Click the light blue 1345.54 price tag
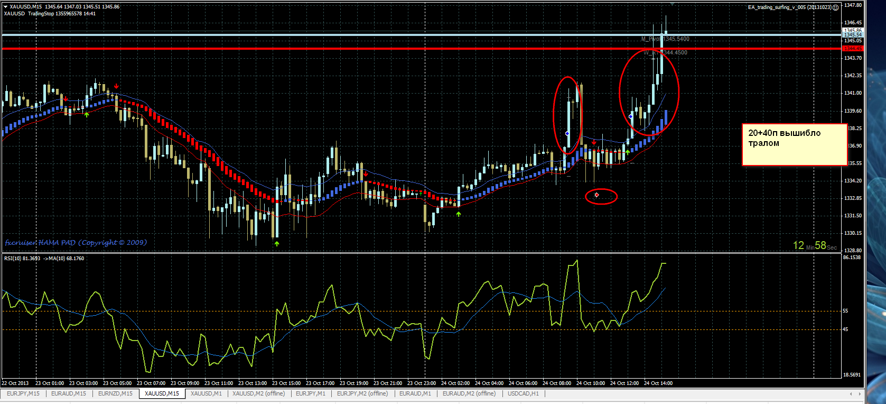 tap(853, 35)
